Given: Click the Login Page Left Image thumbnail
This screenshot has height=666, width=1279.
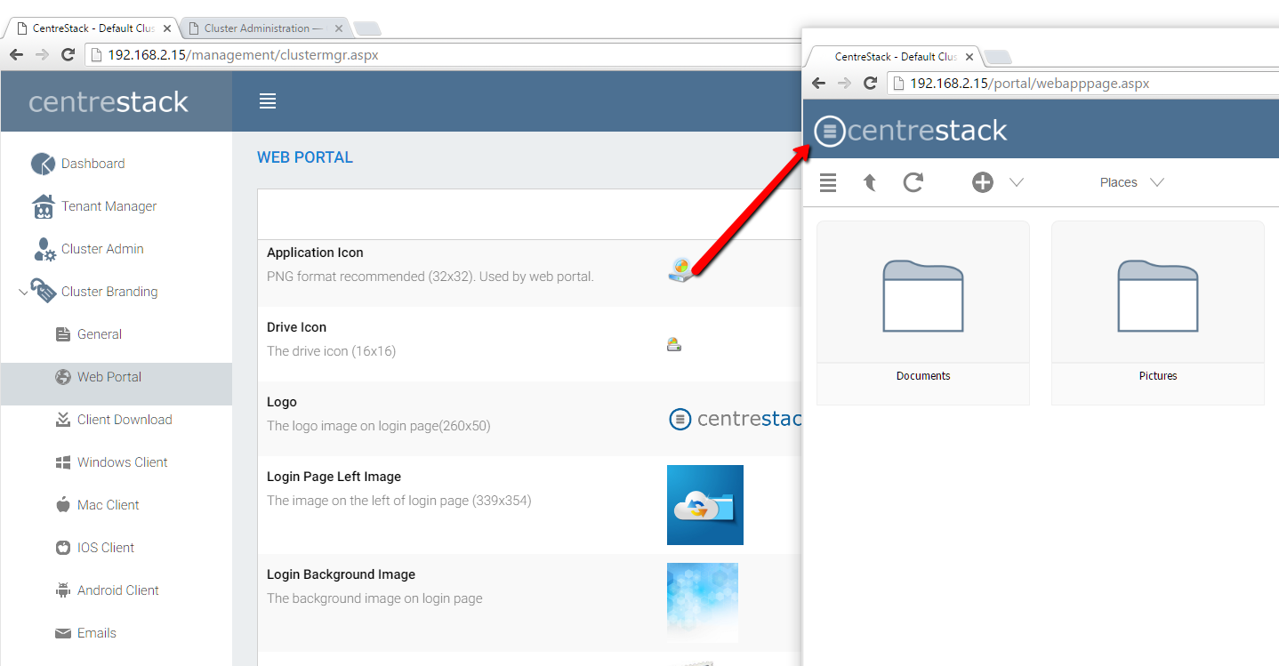Looking at the screenshot, I should coord(705,505).
